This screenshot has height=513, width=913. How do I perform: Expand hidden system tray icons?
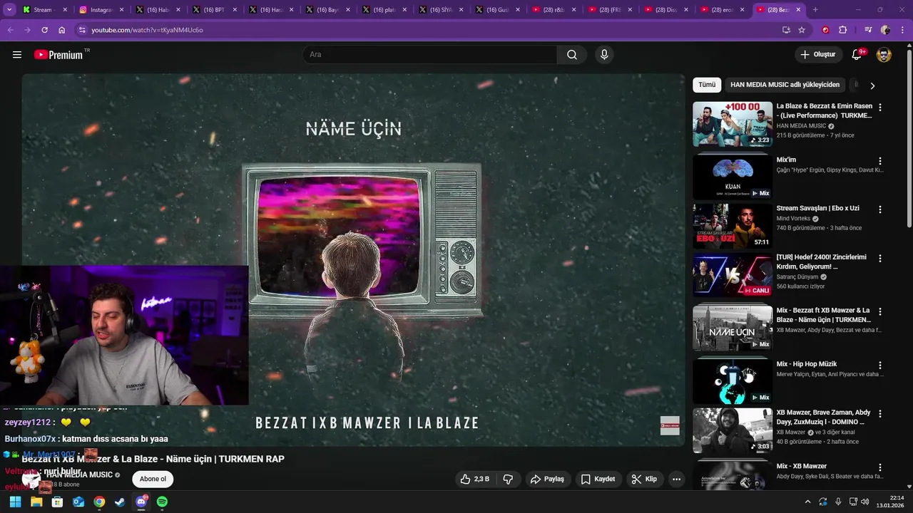(807, 502)
